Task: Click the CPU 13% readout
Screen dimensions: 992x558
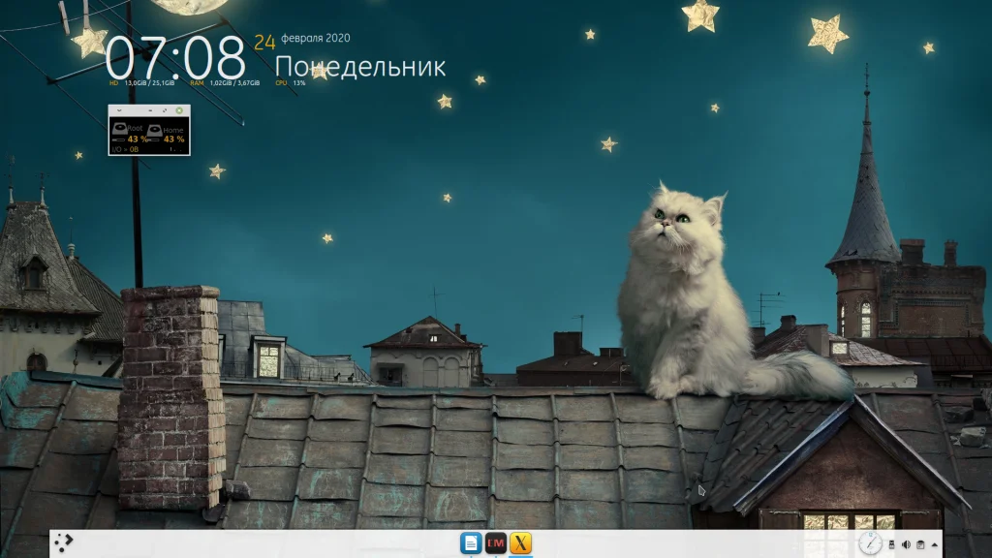Action: tap(291, 83)
